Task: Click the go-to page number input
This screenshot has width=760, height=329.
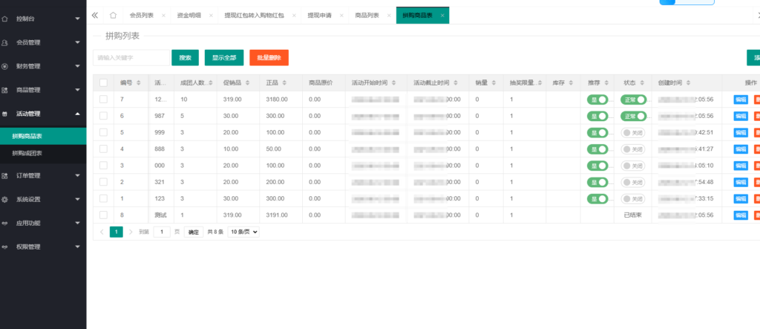Action: tap(162, 232)
